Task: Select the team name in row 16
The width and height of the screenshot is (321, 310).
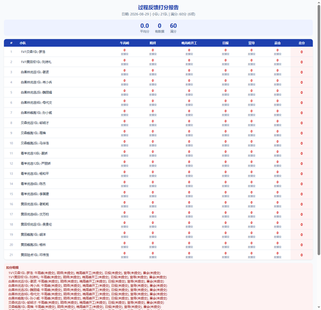Action: pyautogui.click(x=35, y=204)
